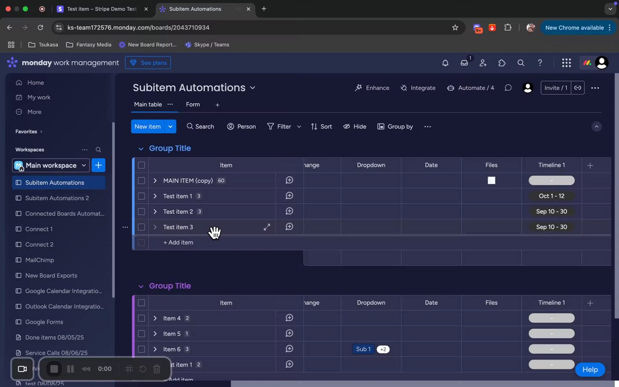The width and height of the screenshot is (619, 387).
Task: Click the Integrate button
Action: click(418, 88)
